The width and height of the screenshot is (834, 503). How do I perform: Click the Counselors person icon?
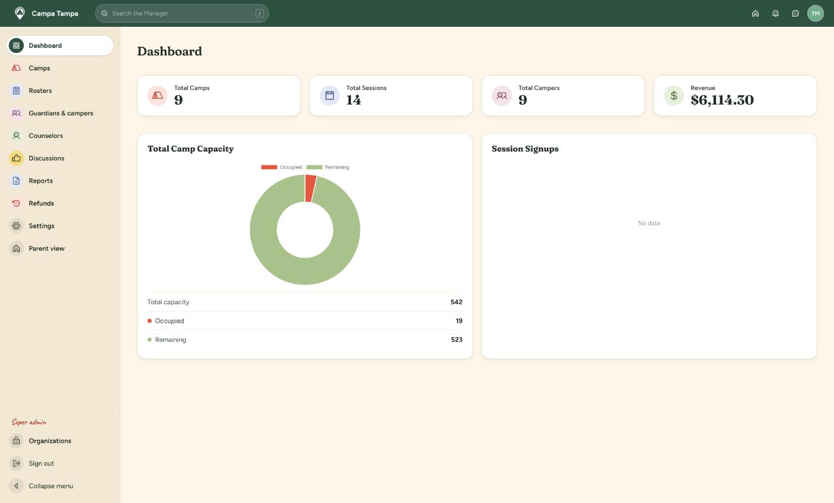pyautogui.click(x=16, y=136)
